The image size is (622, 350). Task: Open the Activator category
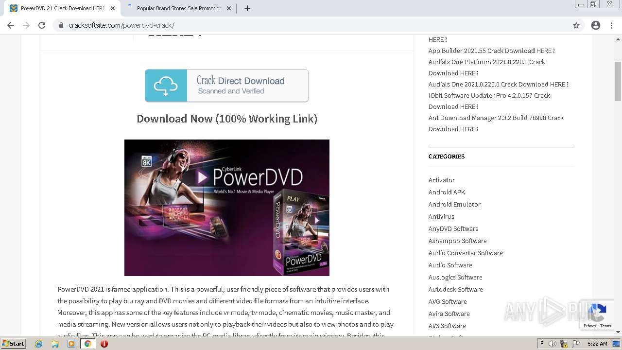tap(442, 180)
